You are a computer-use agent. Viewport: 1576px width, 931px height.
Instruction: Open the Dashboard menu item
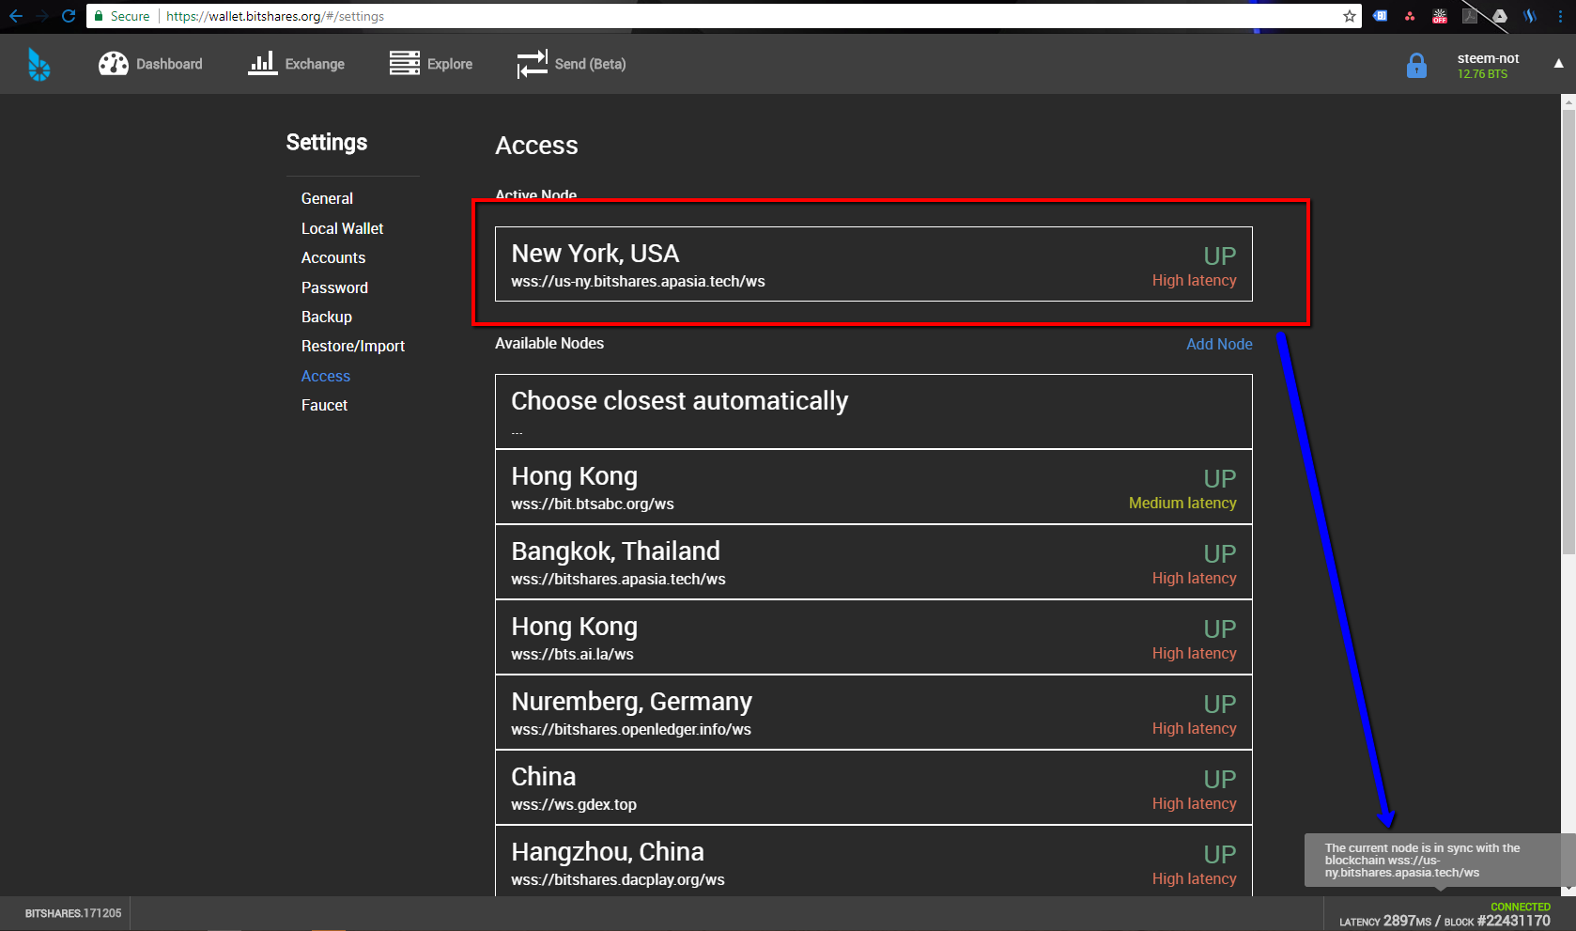tap(169, 64)
